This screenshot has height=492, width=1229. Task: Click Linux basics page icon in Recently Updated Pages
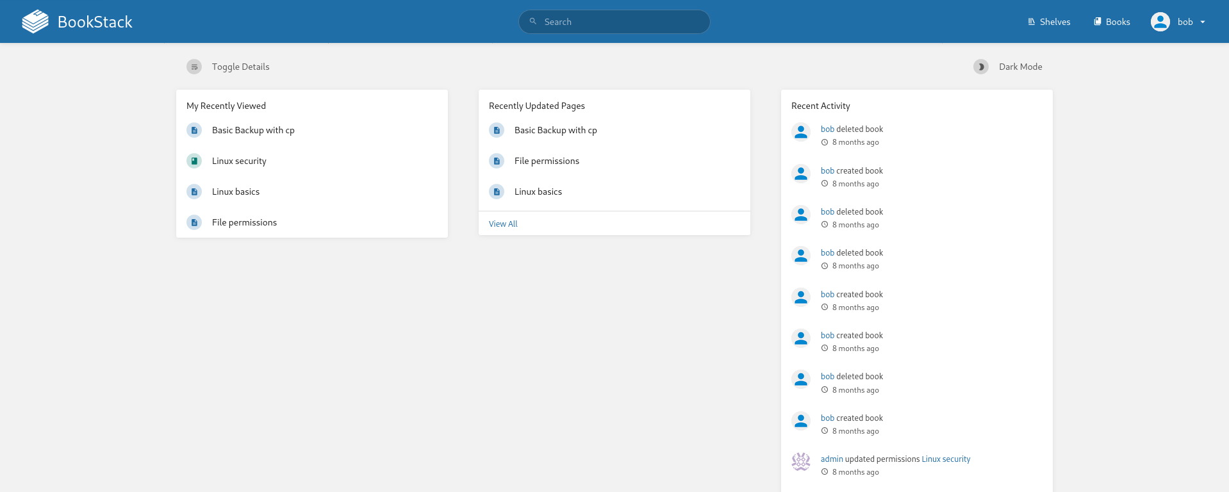click(497, 192)
